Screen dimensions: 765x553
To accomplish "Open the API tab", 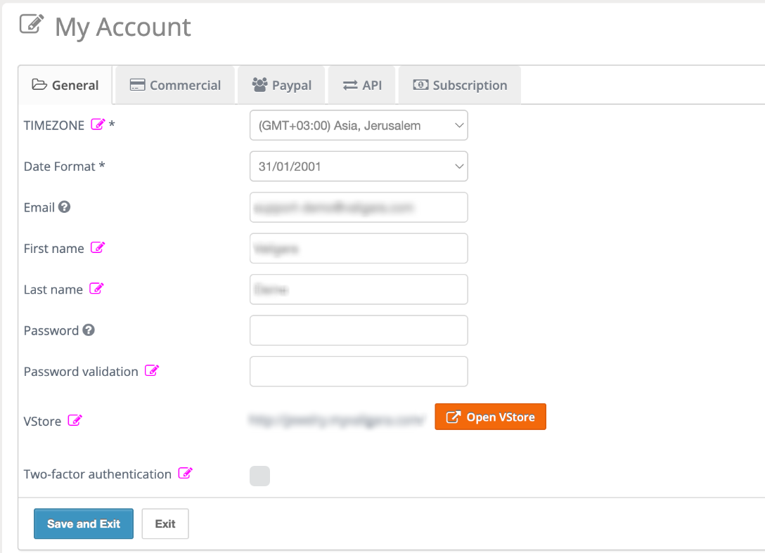I will click(362, 85).
